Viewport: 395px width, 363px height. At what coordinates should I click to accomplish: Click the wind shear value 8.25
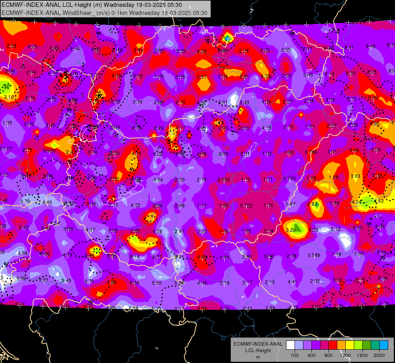tap(372, 72)
